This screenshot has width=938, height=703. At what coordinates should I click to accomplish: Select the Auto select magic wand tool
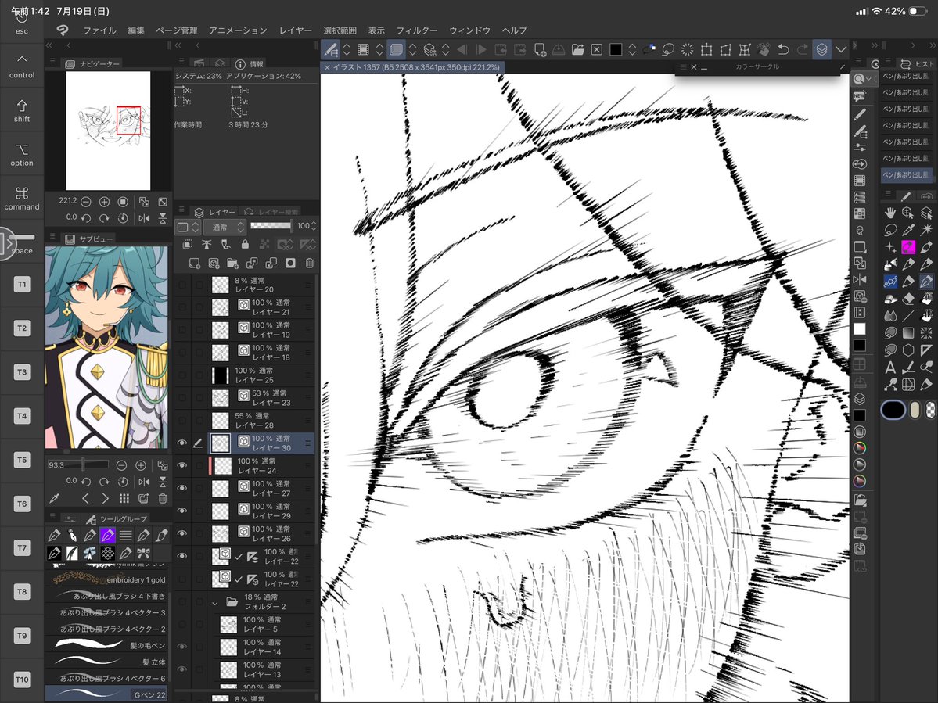pos(926,230)
